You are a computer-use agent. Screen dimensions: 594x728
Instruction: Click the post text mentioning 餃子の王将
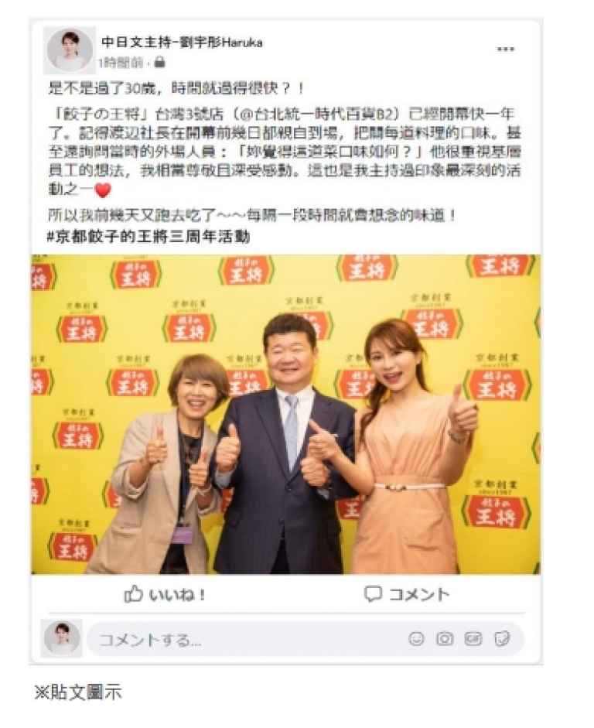coord(285,152)
